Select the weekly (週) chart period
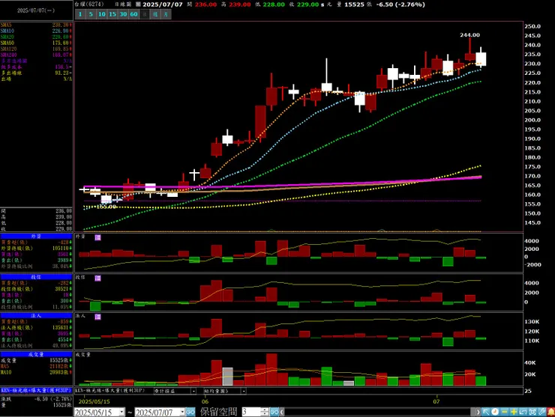Screen dimensions: 555x417 coord(155,14)
